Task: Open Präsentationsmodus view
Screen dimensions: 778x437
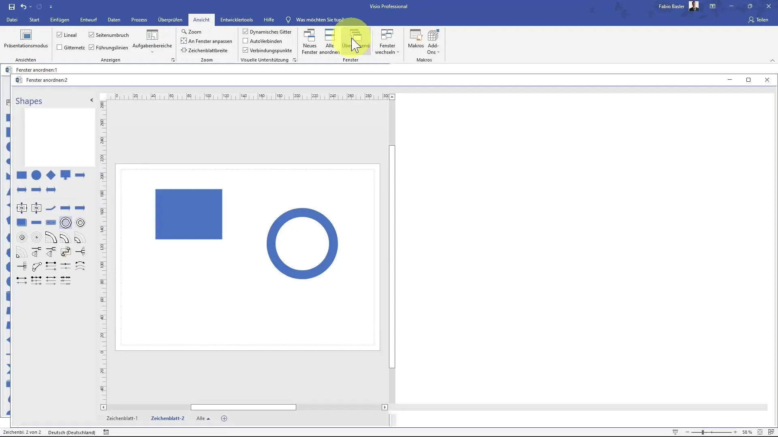Action: (26, 39)
